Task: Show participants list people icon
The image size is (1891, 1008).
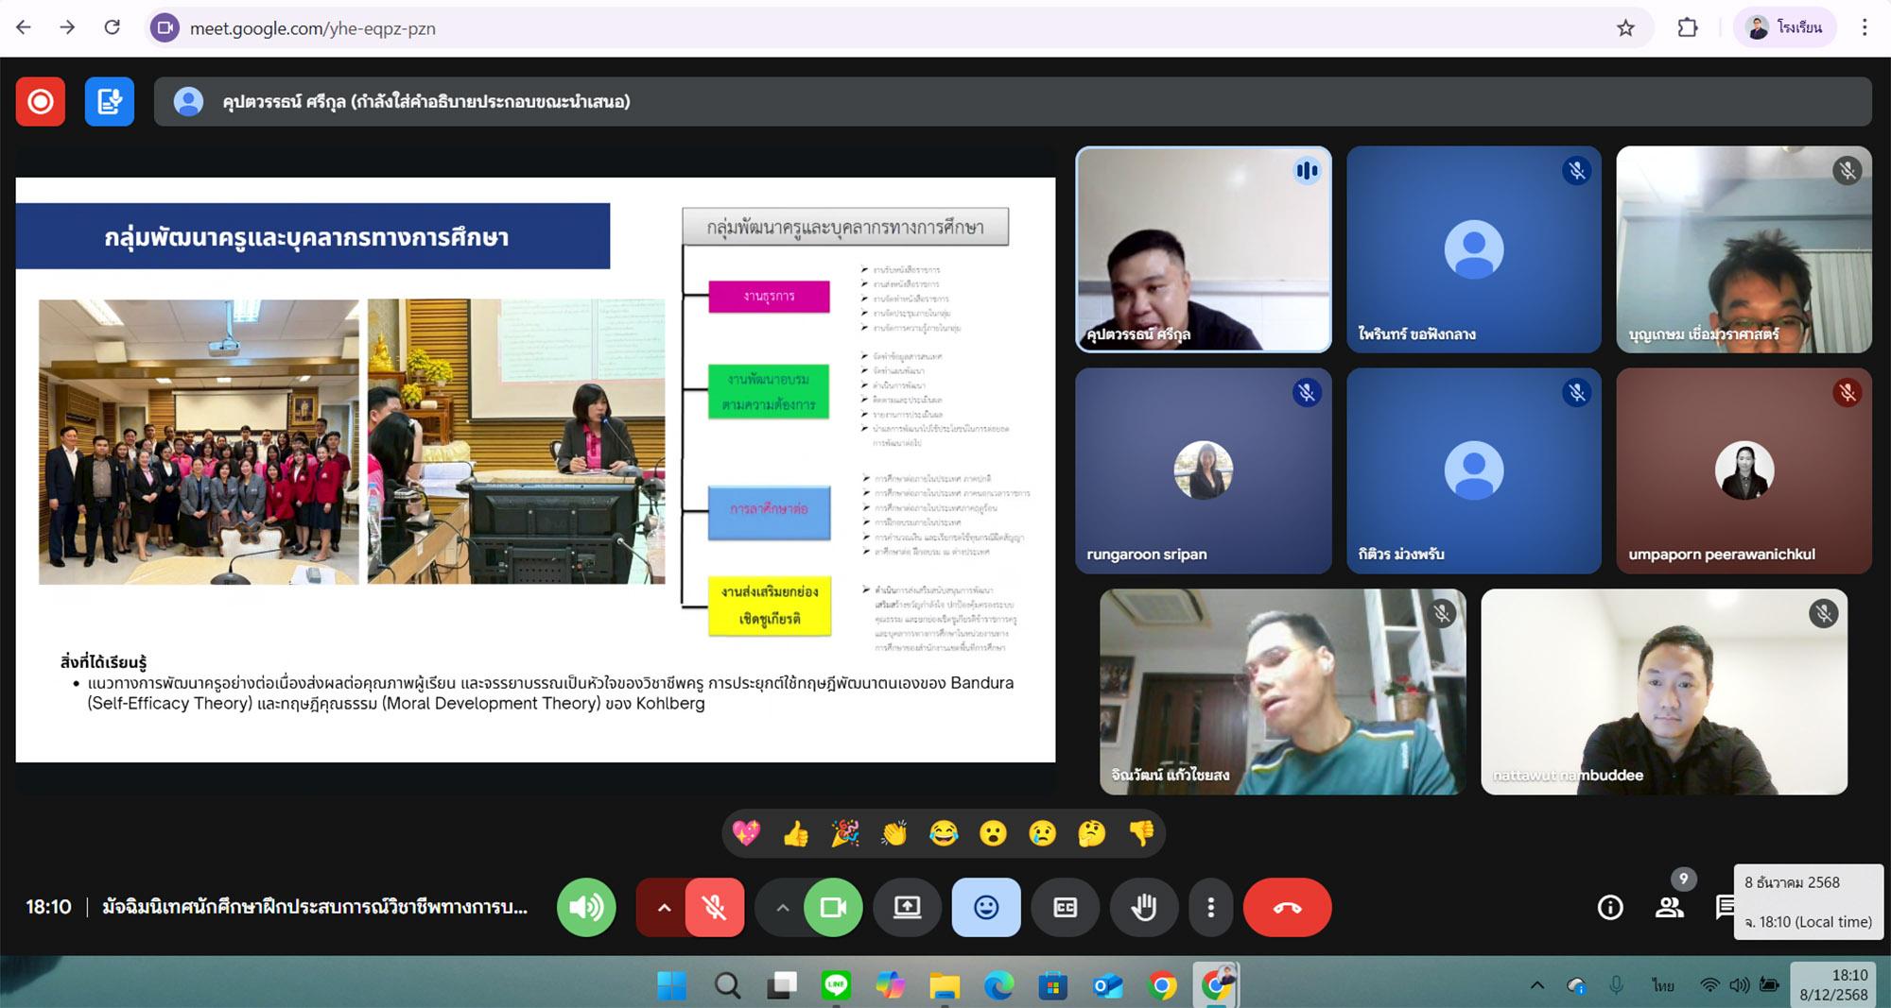Action: (x=1669, y=908)
